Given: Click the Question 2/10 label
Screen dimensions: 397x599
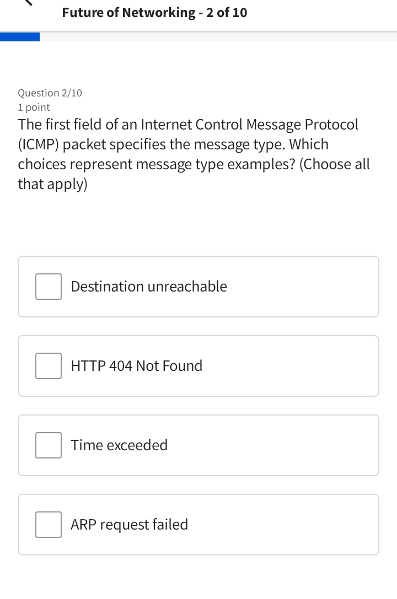Looking at the screenshot, I should click(50, 93).
